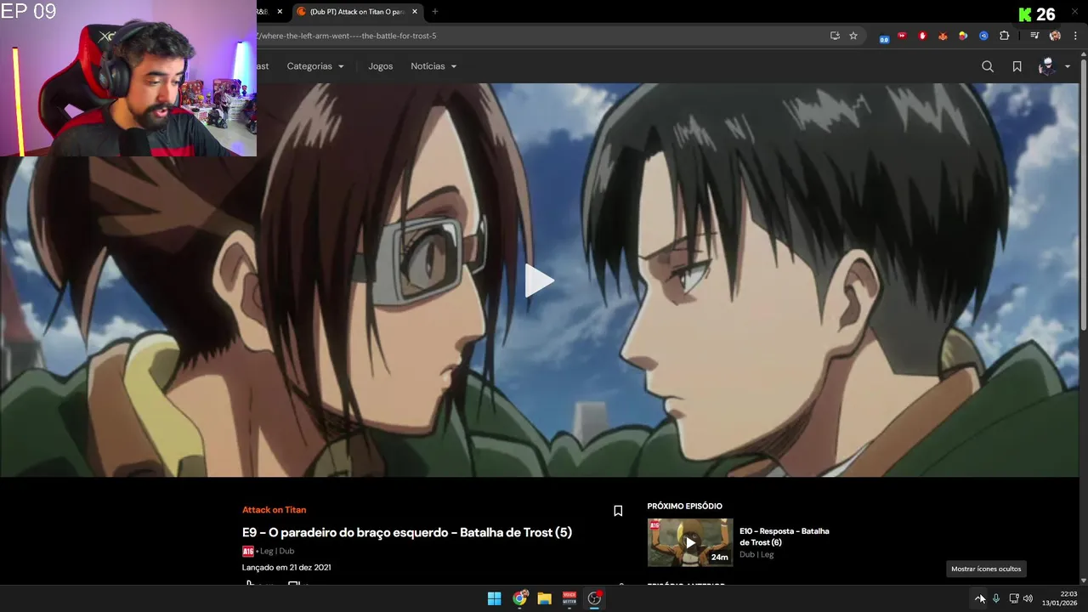Open the Crunchyroll search icon
This screenshot has height=612, width=1088.
click(987, 66)
